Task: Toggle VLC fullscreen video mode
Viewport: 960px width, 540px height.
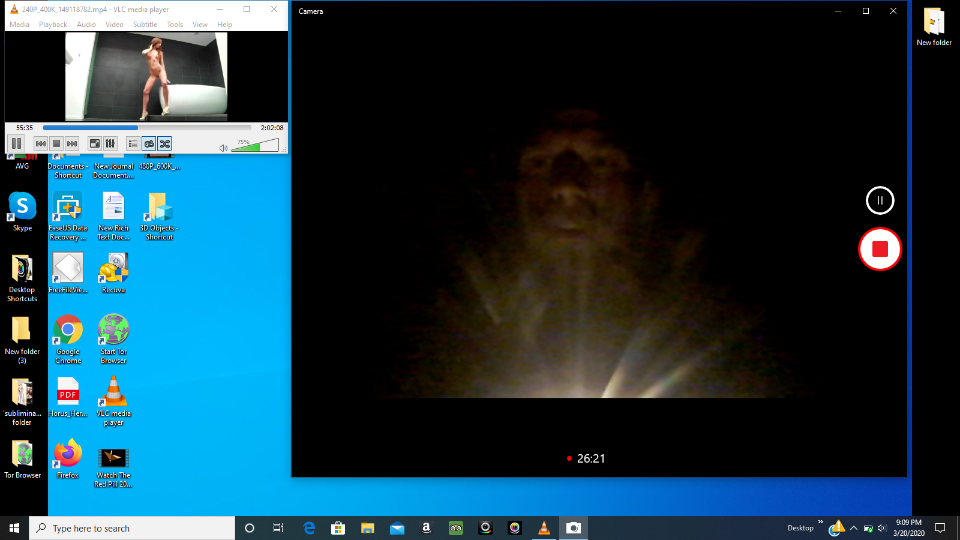Action: click(x=95, y=143)
